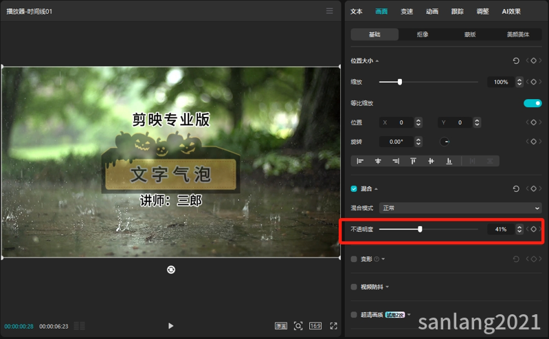Click the Y position stepper arrows
The height and width of the screenshot is (339, 549).
(477, 122)
